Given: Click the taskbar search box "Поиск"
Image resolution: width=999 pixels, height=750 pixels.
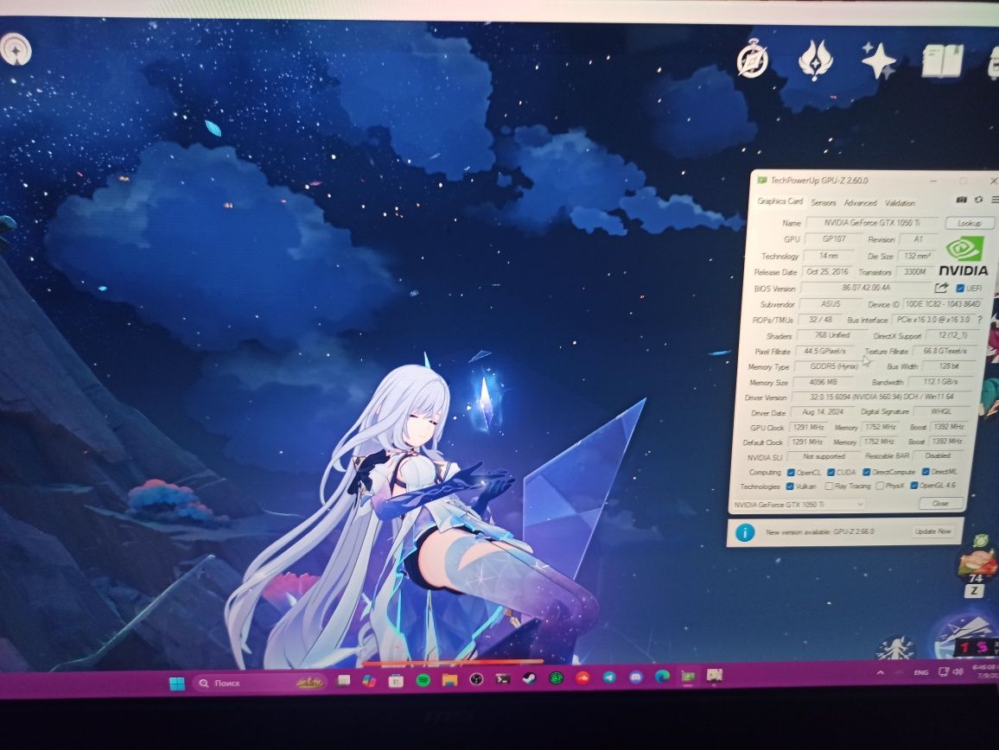Looking at the screenshot, I should pos(258,683).
